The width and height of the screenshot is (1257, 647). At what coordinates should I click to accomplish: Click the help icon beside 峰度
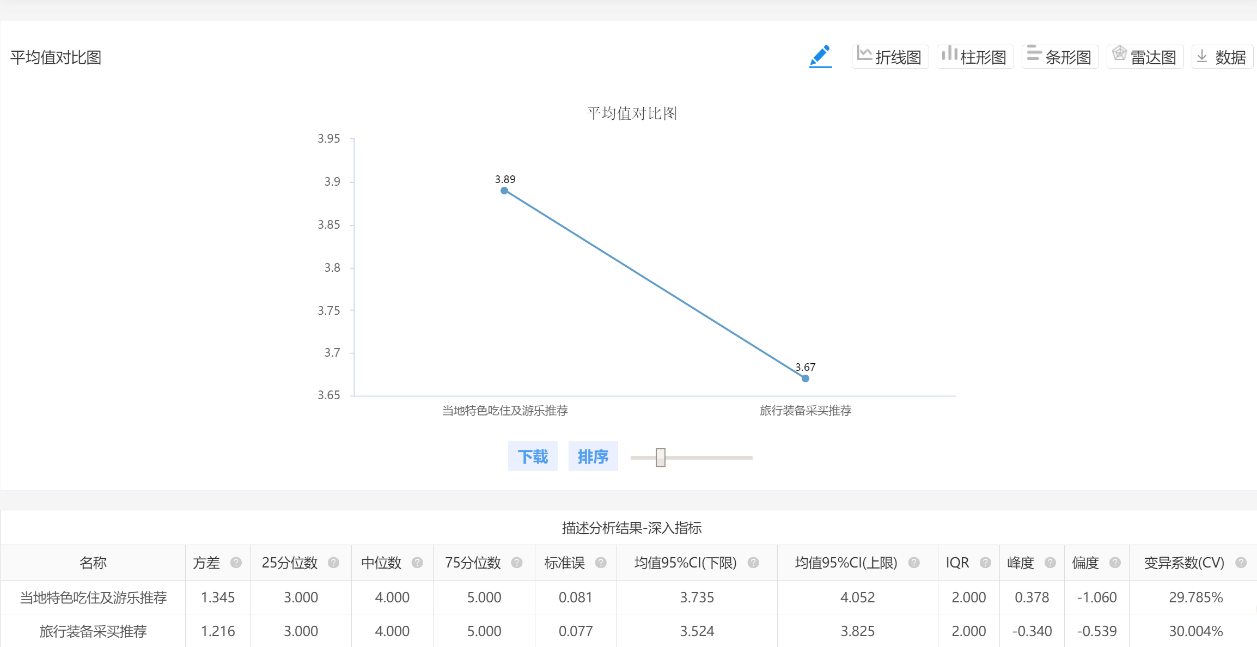pyautogui.click(x=1050, y=563)
